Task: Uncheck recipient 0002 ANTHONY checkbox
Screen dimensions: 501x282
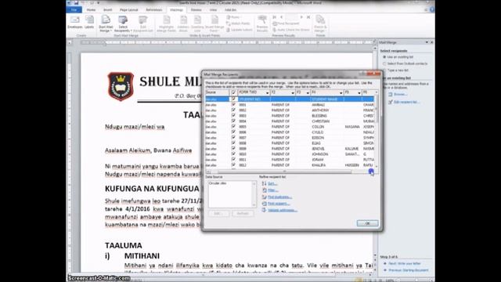Action: [233, 110]
